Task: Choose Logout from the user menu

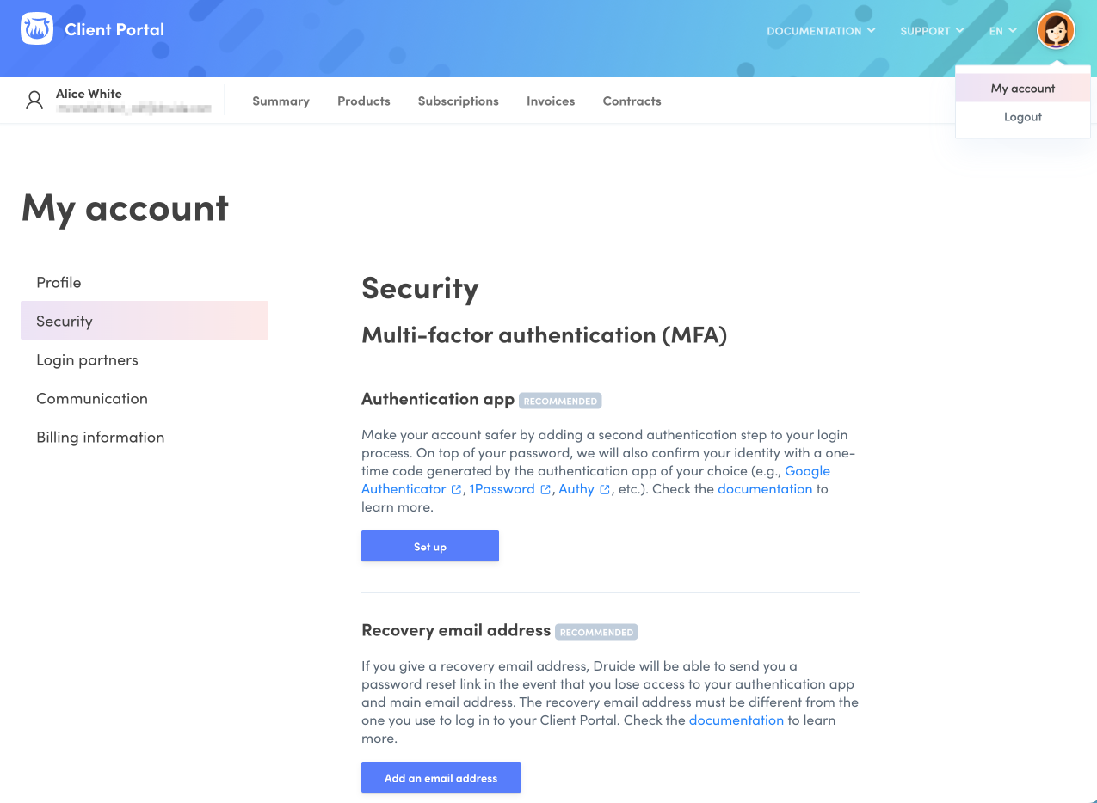Action: [x=1023, y=117]
